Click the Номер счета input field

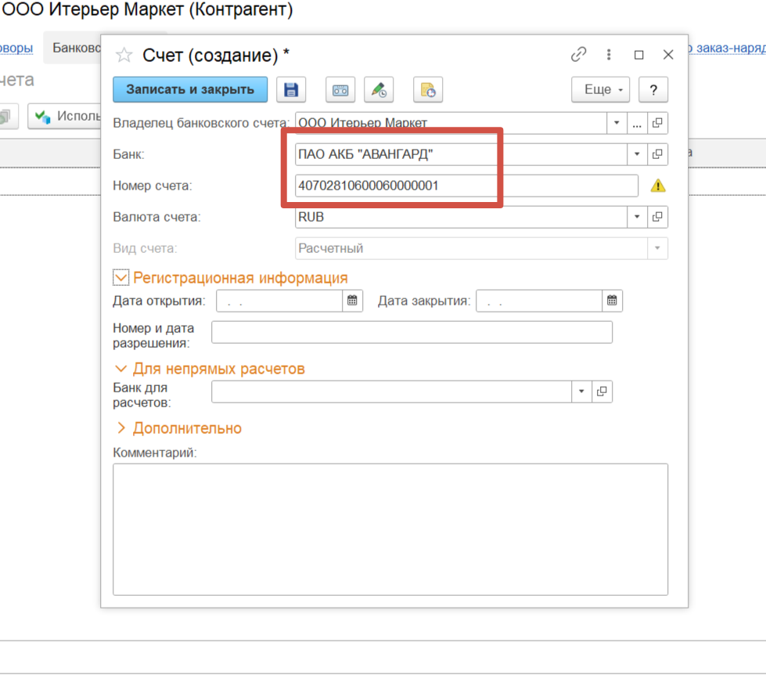466,186
